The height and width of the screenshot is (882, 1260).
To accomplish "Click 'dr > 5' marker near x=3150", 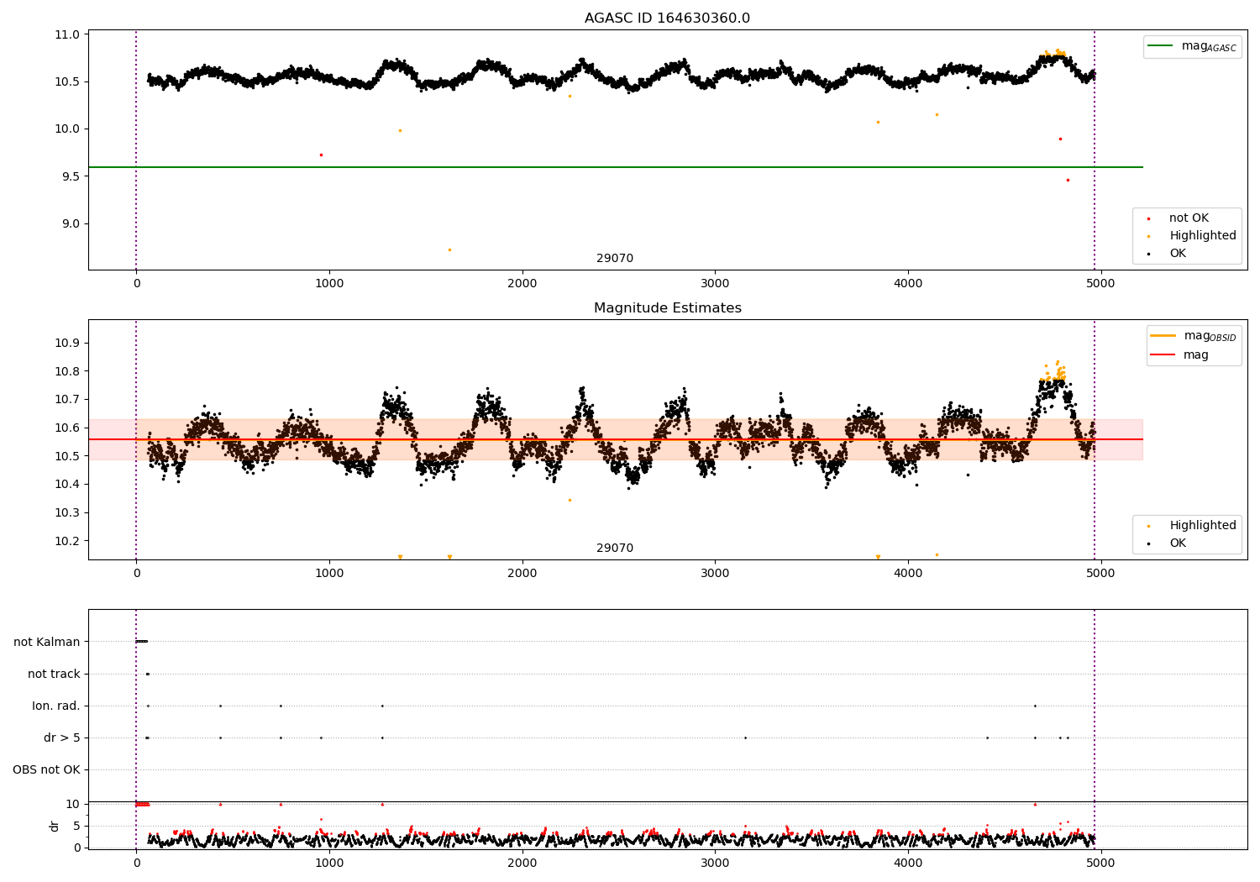I will click(745, 738).
